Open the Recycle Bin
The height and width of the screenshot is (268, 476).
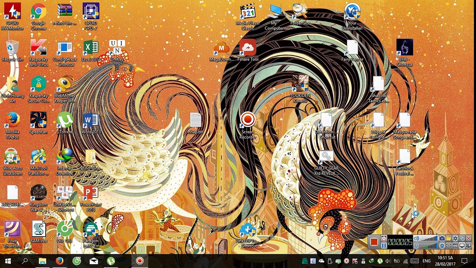coord(12,51)
